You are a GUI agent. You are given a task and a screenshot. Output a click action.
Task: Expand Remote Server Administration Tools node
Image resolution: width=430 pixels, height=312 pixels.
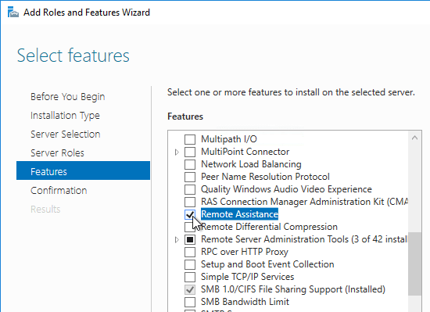pyautogui.click(x=177, y=239)
